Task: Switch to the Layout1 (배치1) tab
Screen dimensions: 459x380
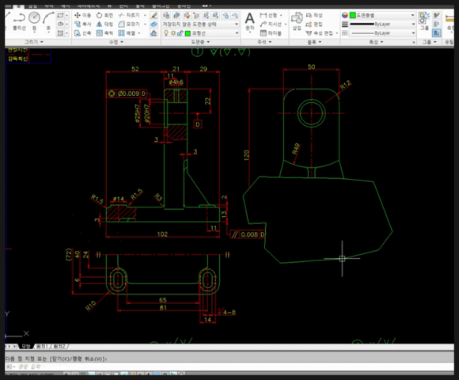Action: [x=42, y=347]
